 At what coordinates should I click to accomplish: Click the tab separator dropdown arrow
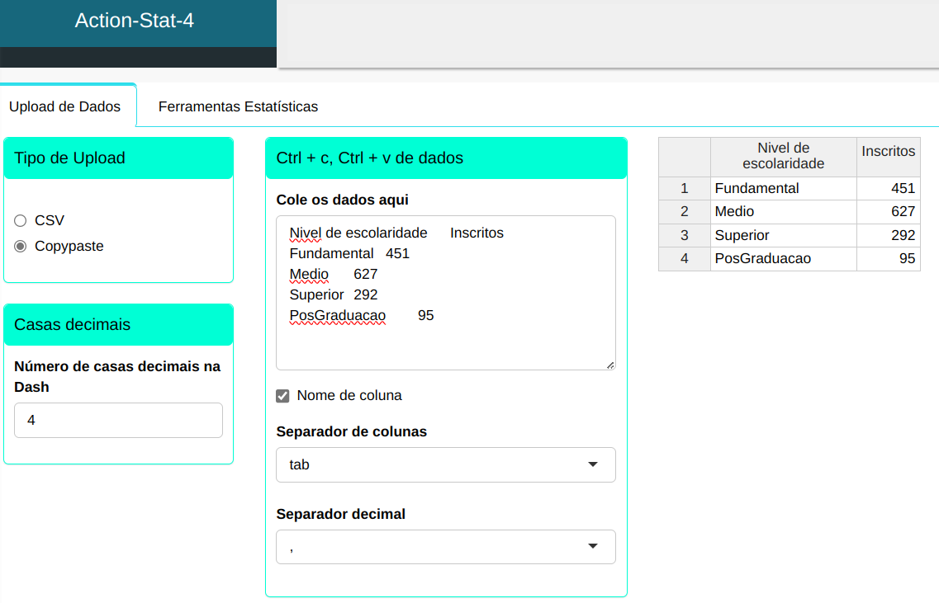[x=592, y=464]
